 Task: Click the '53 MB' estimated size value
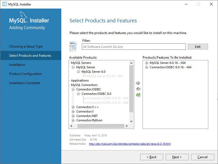[x=93, y=140]
